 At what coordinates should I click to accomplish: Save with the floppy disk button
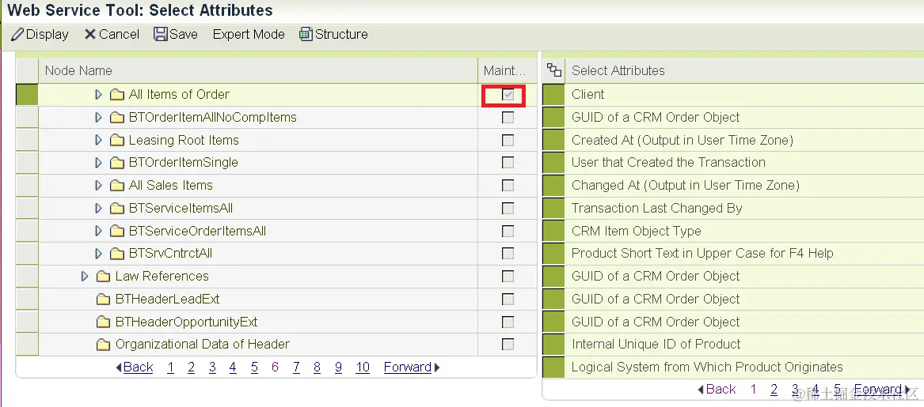click(176, 34)
